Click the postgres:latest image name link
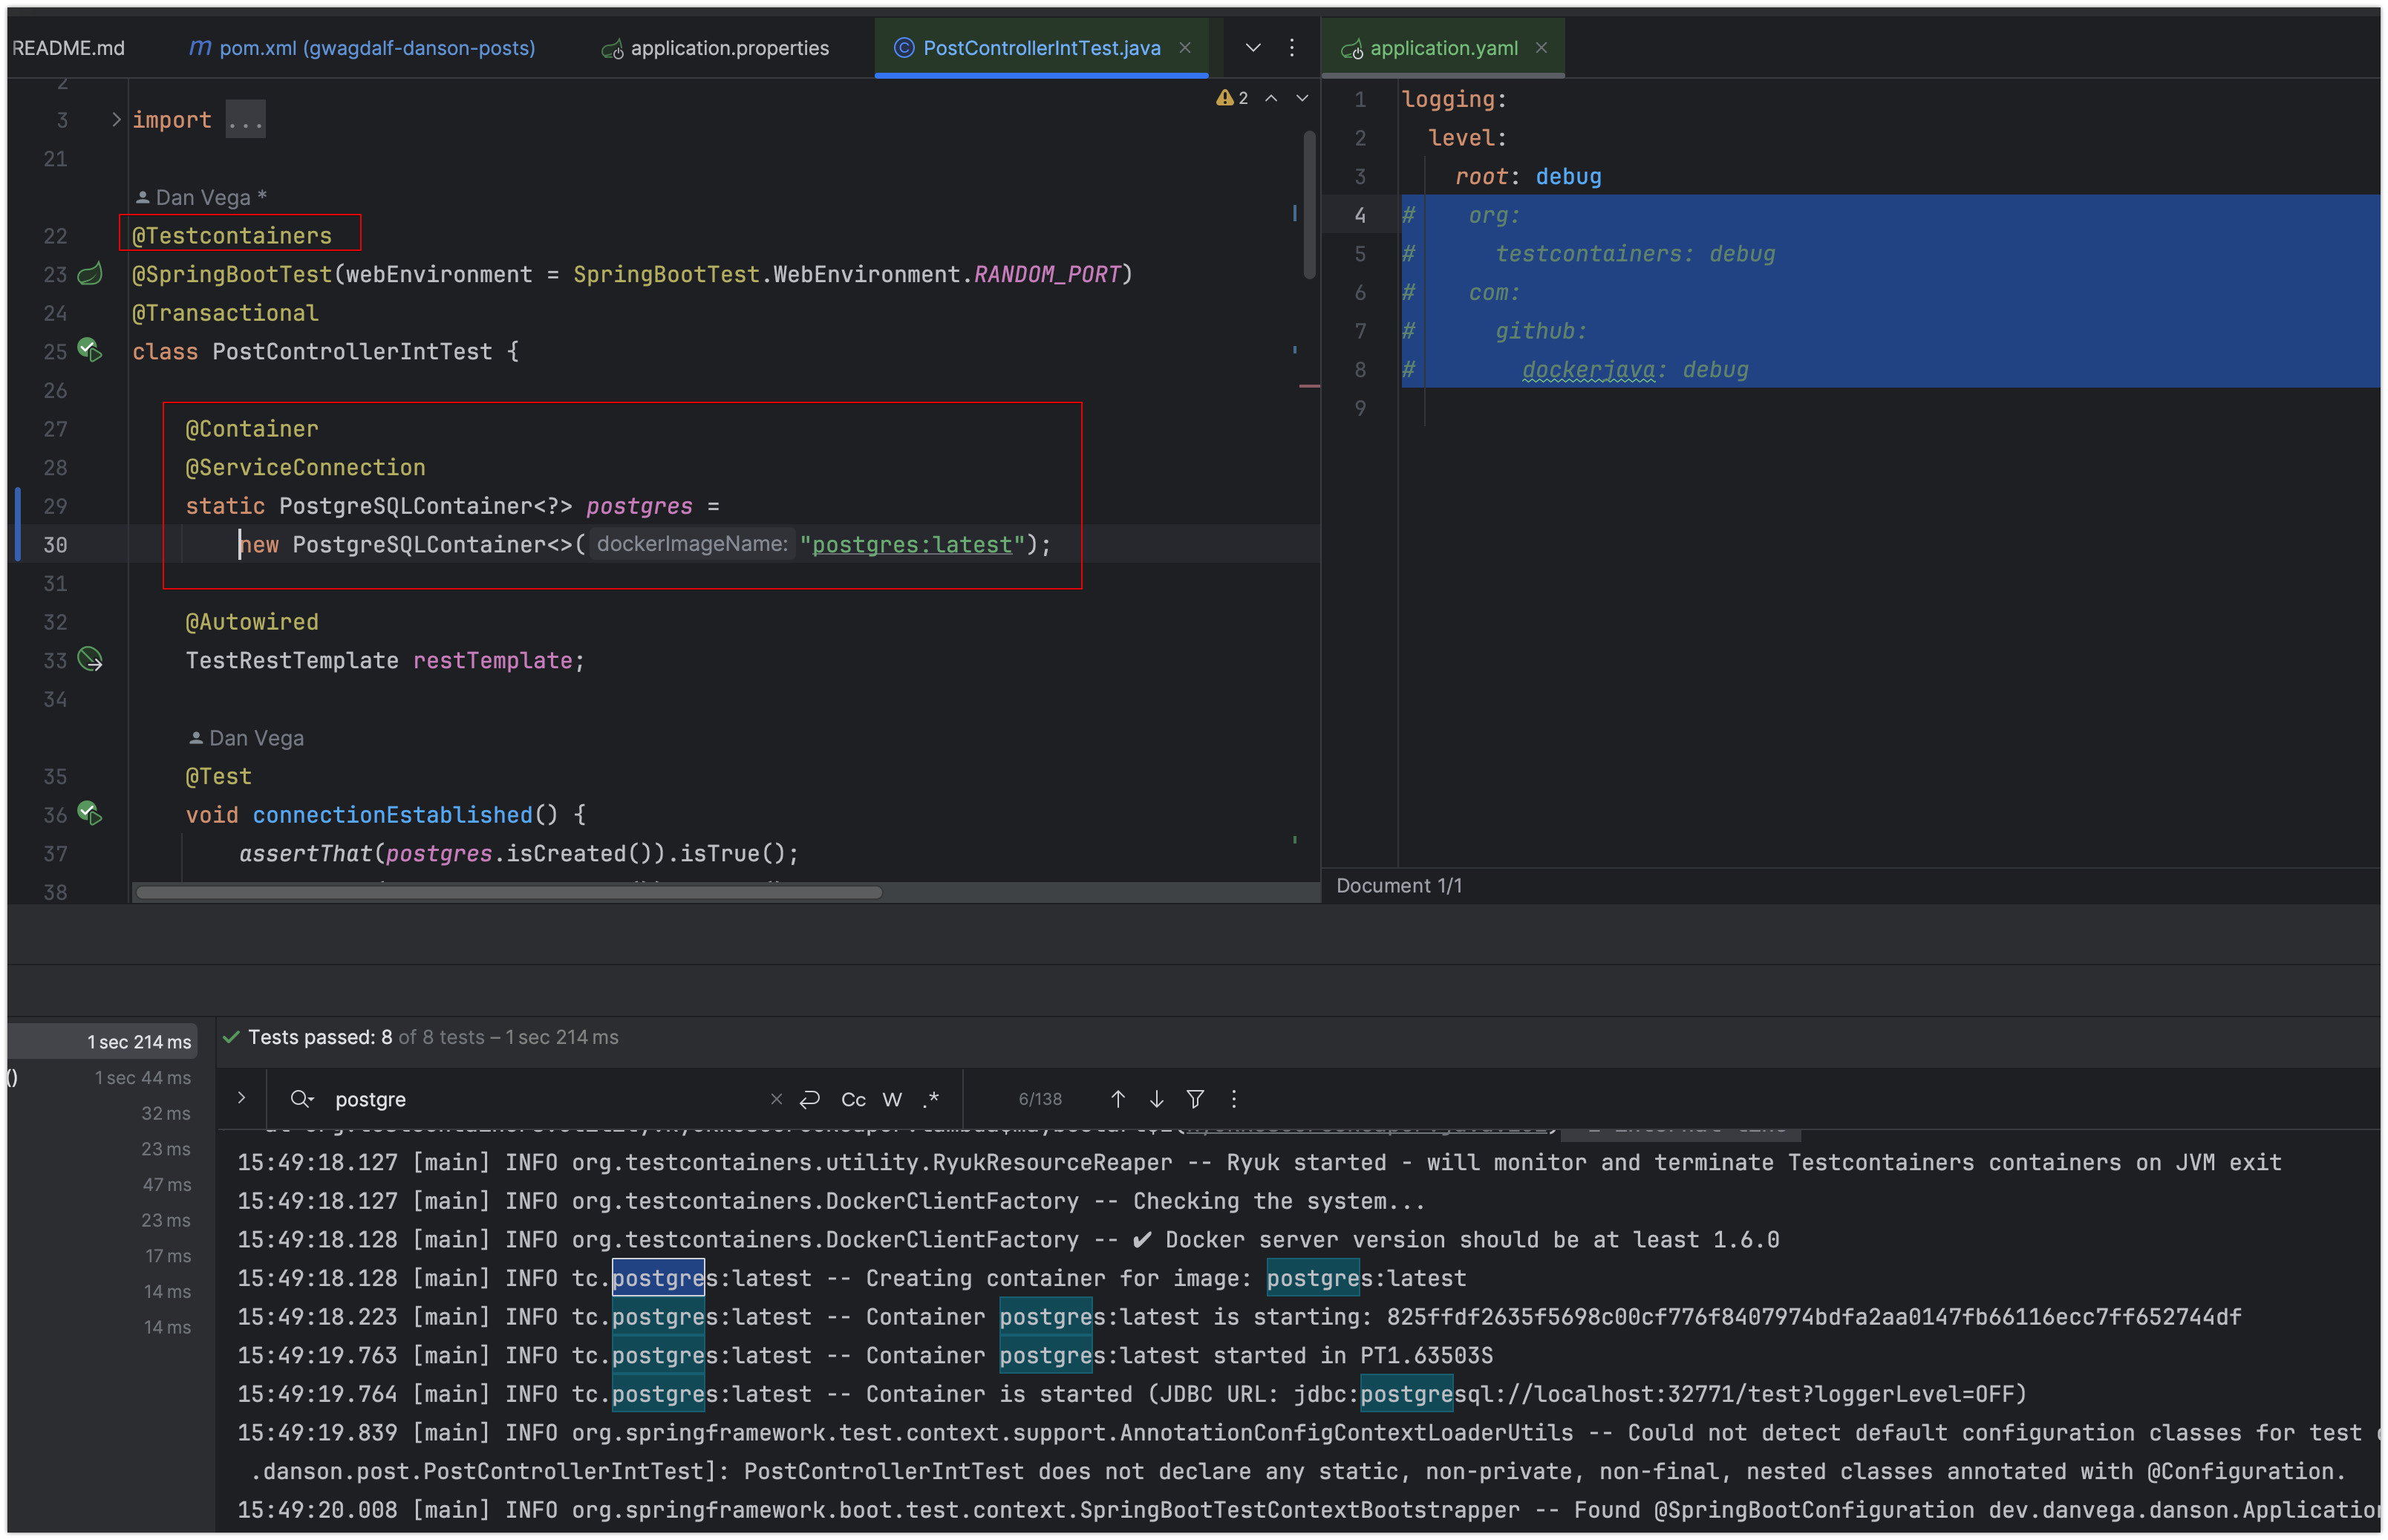The height and width of the screenshot is (1540, 2388). [912, 544]
